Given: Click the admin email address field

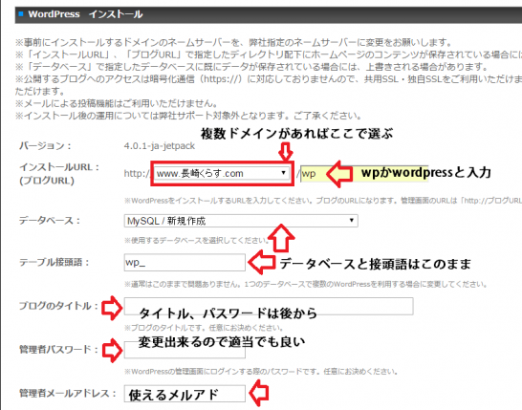Looking at the screenshot, I should tap(185, 394).
